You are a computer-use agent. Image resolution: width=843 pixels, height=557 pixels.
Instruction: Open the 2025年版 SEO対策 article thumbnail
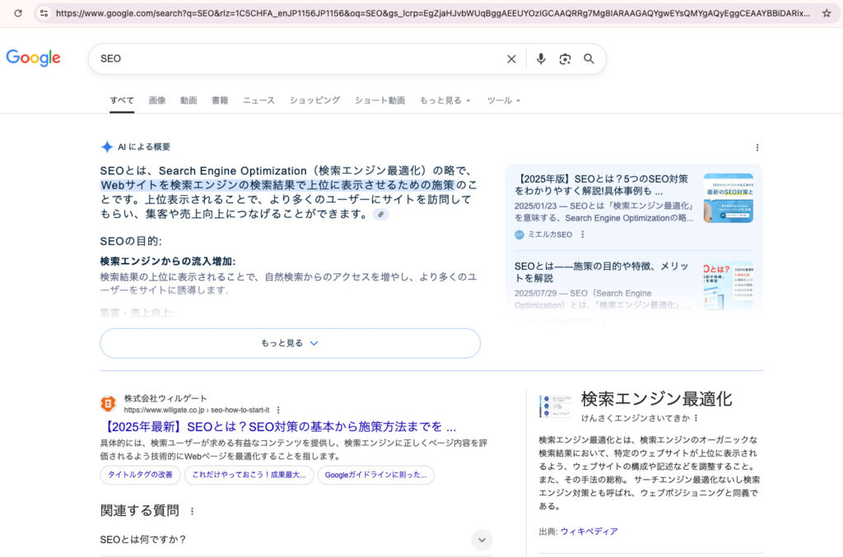pos(728,197)
